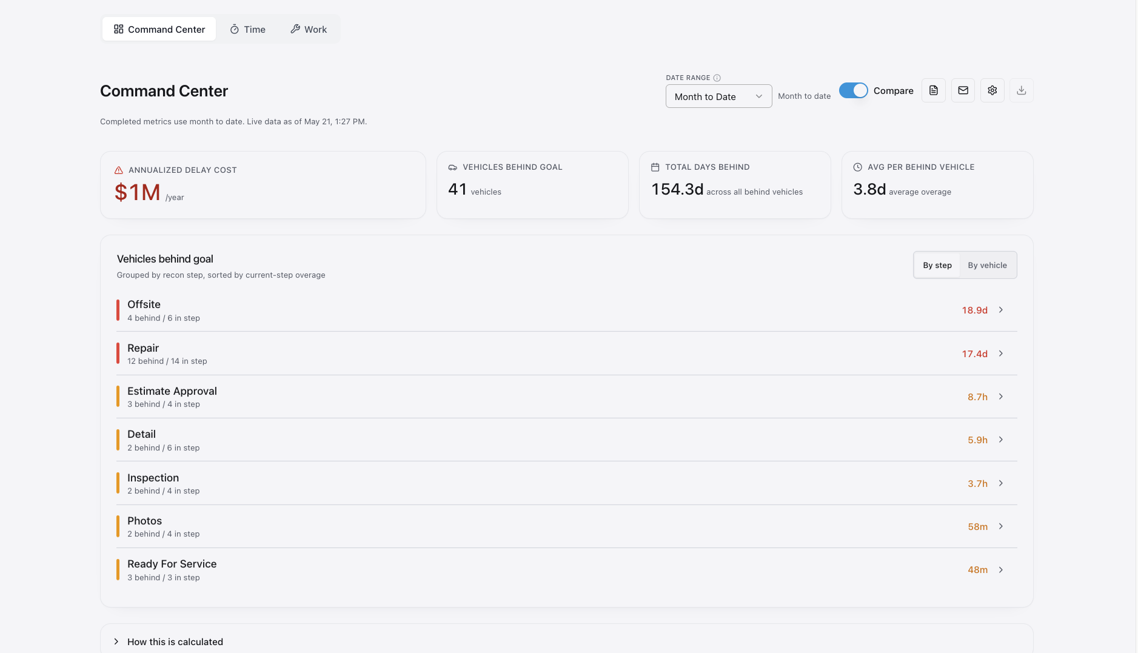This screenshot has height=653, width=1138.
Task: Click the 58m overage value
Action: (x=978, y=526)
